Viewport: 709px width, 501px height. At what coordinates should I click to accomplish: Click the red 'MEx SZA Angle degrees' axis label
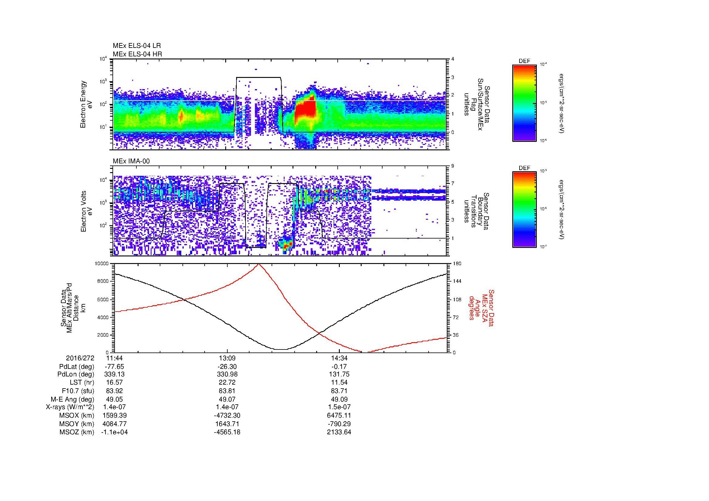click(481, 308)
